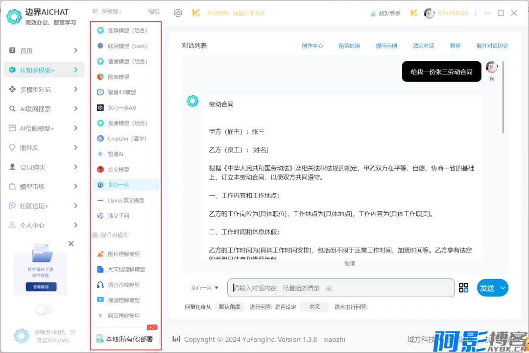This screenshot has height=353, width=529.
Task: Open the 文心一言 model dropdown near input
Action: 204,288
